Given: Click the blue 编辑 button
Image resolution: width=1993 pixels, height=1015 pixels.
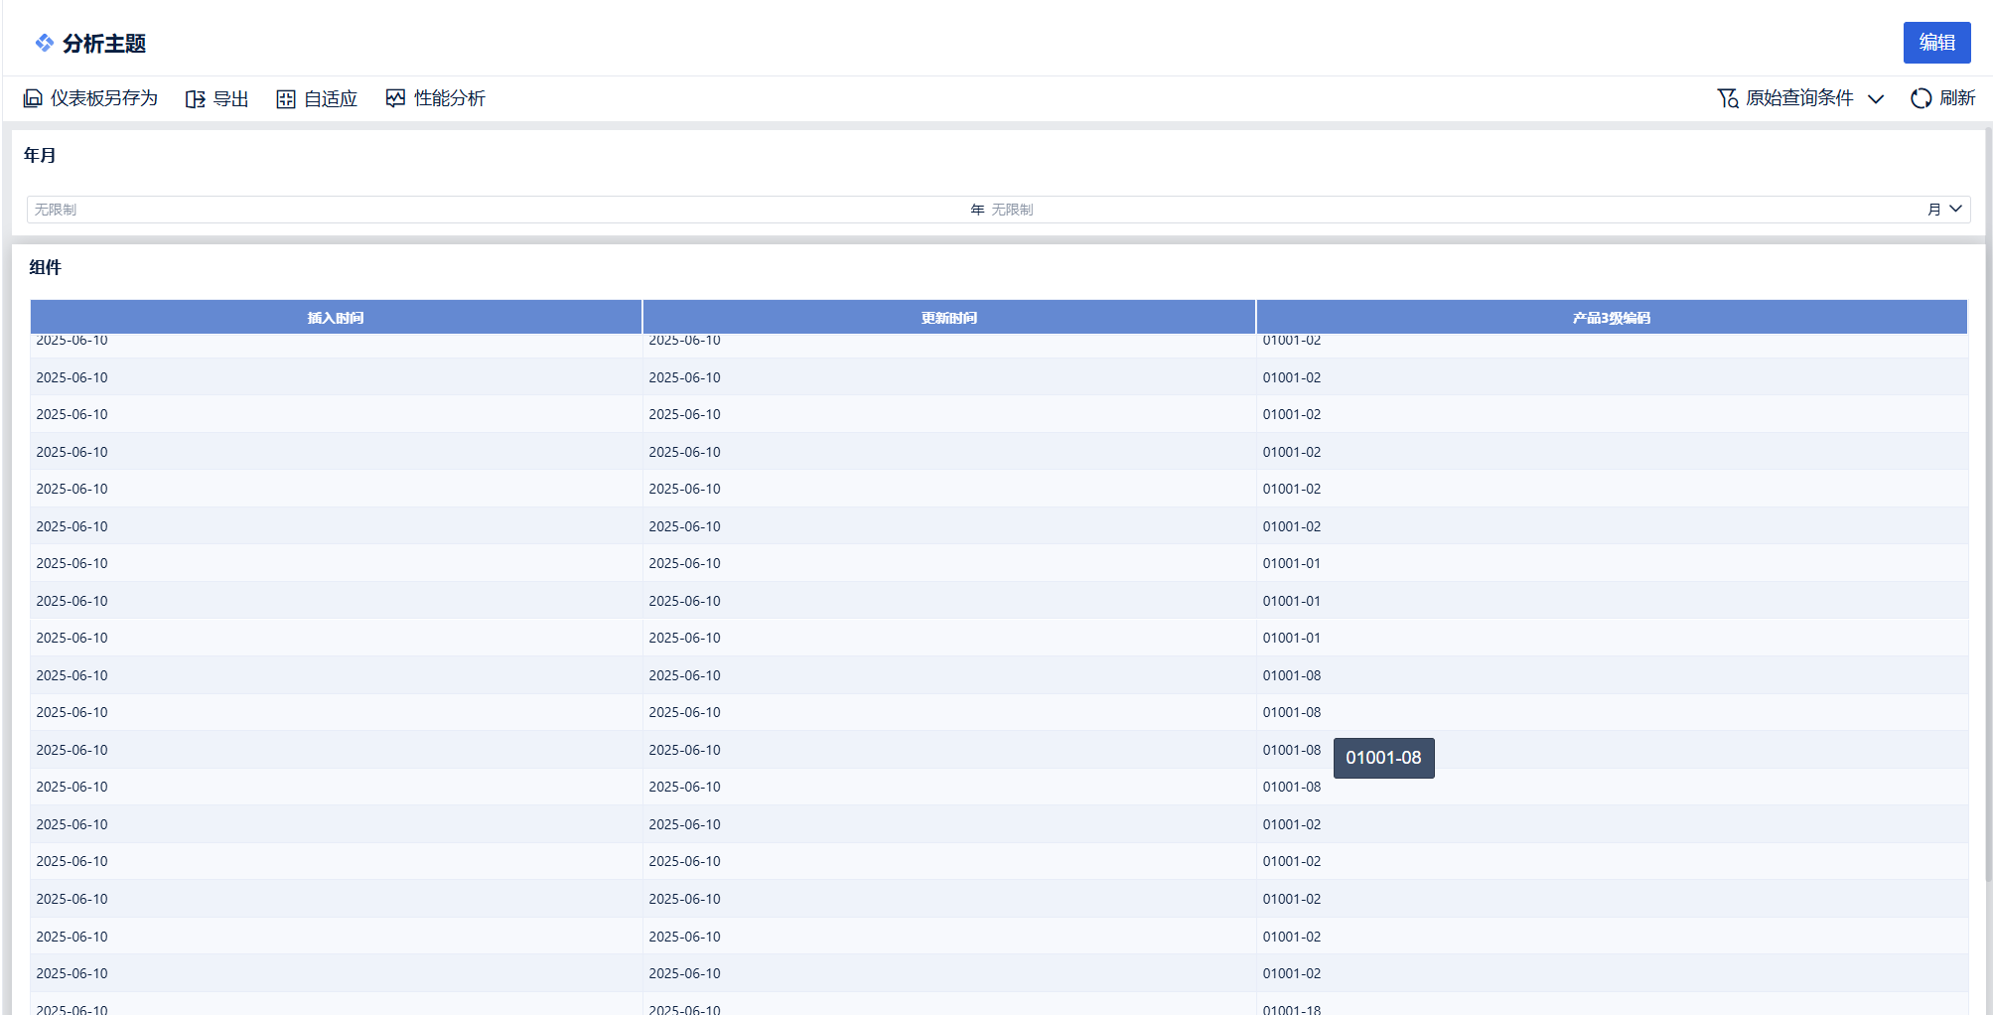Looking at the screenshot, I should point(1936,43).
